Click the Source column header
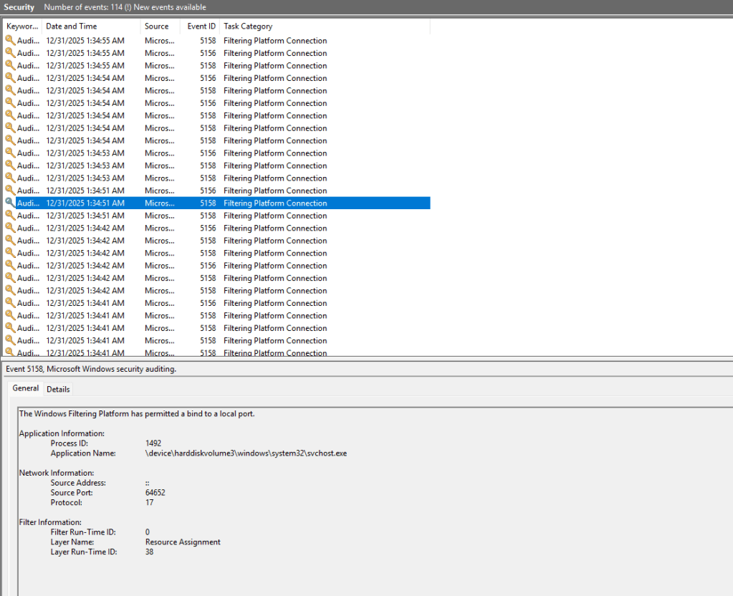733x596 pixels. pos(156,27)
